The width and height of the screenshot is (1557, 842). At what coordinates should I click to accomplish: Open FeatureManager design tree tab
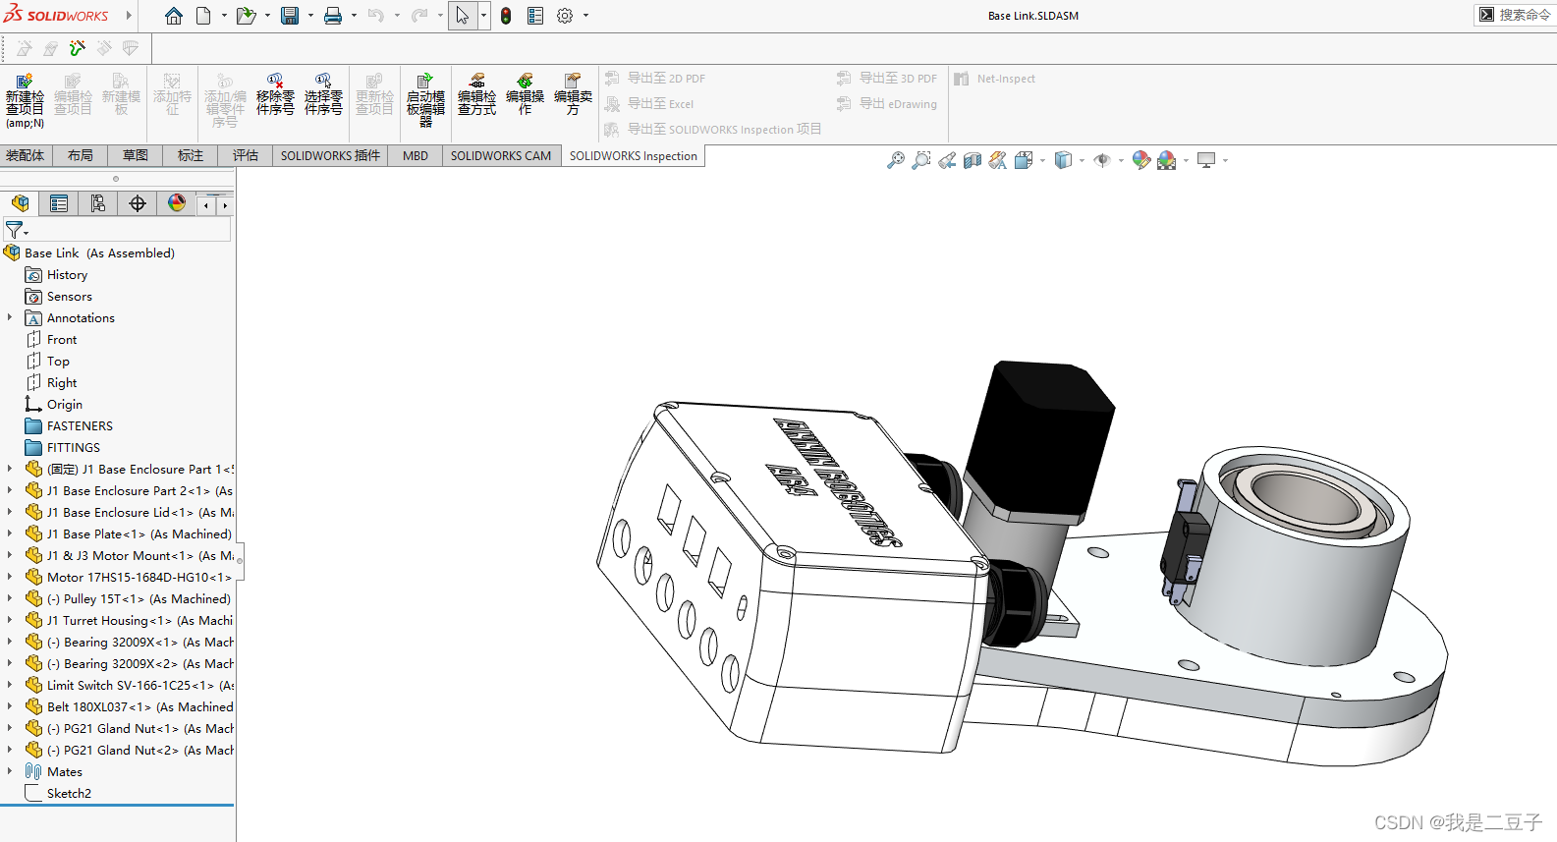pyautogui.click(x=20, y=203)
